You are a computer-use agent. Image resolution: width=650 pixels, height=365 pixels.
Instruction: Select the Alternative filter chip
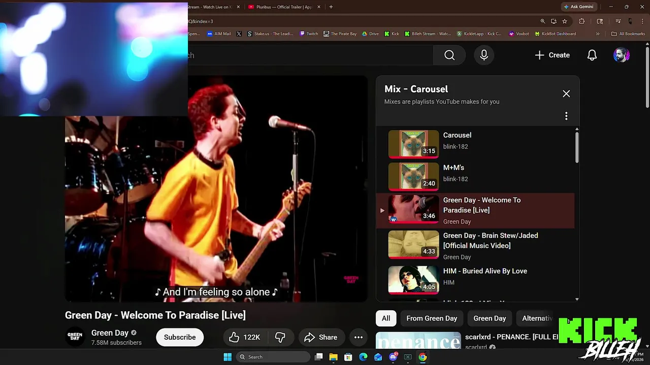click(x=537, y=318)
